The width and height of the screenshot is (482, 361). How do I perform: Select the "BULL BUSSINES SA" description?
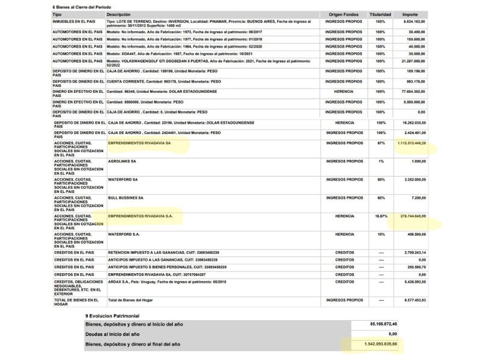[126, 198]
